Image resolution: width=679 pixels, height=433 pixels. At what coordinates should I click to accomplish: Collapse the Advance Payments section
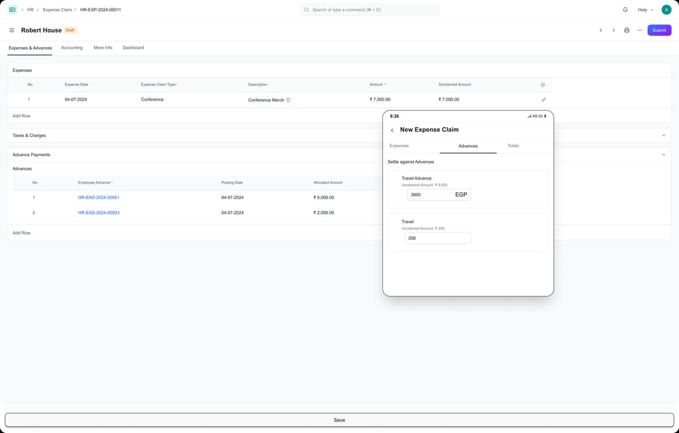coord(663,155)
